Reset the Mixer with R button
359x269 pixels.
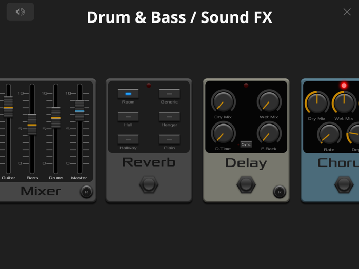[86, 192]
